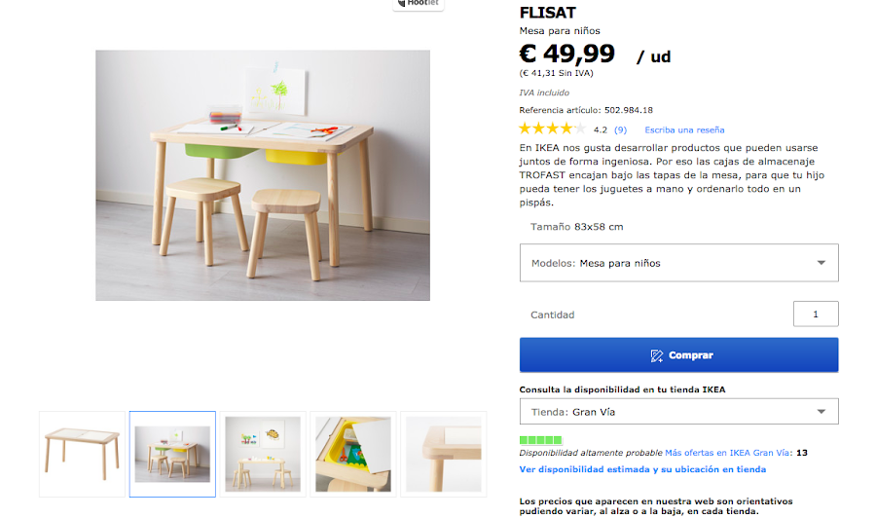Screen dimensions: 876x518
Task: Click the pencil icon on Comprar button
Action: [656, 355]
